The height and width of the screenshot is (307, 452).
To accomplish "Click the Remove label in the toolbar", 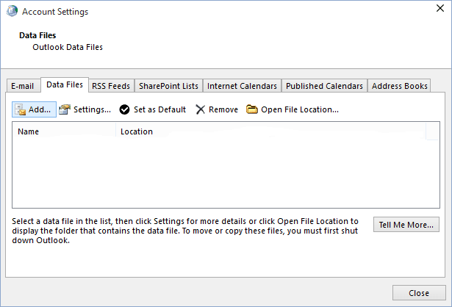I will [x=223, y=109].
